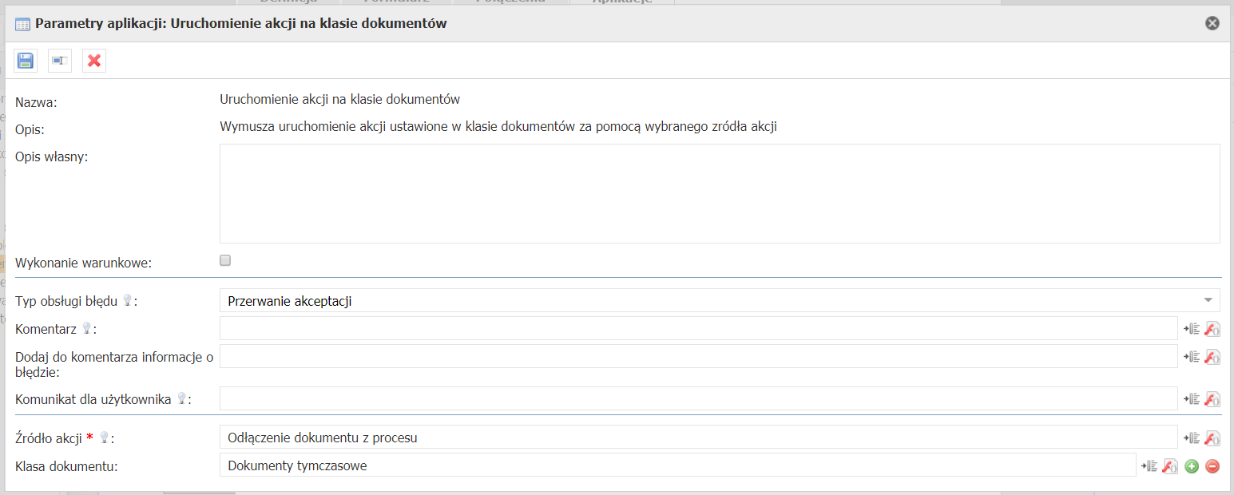Open the Typ obsługi błędu dropdown

719,301
